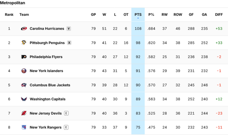Image resolution: width=228 pixels, height=135 pixels.
Task: Click the GF column header
Action: point(191,15)
